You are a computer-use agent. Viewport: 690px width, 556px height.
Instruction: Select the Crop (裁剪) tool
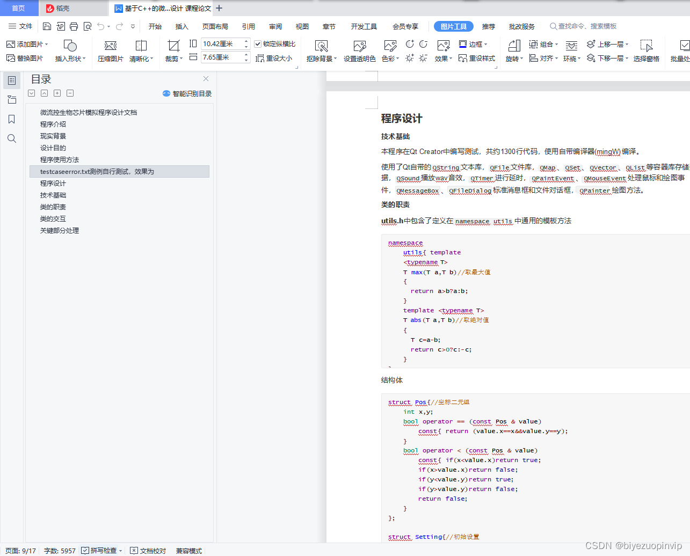pos(173,46)
